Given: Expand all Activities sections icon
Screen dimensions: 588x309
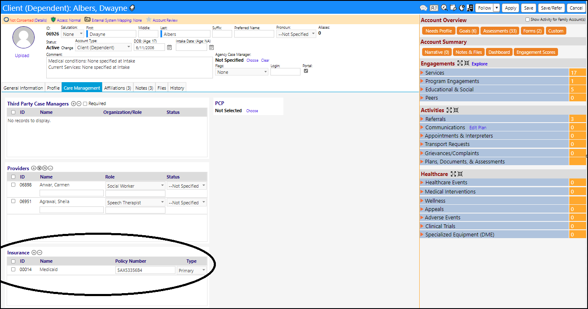Looking at the screenshot, I should click(x=449, y=110).
